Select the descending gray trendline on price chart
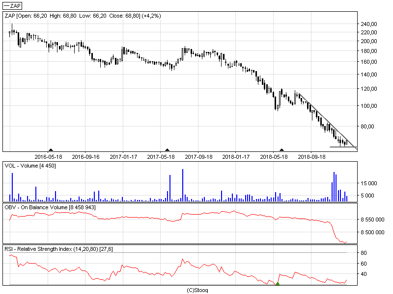The height and width of the screenshot is (294, 393). [x=326, y=119]
